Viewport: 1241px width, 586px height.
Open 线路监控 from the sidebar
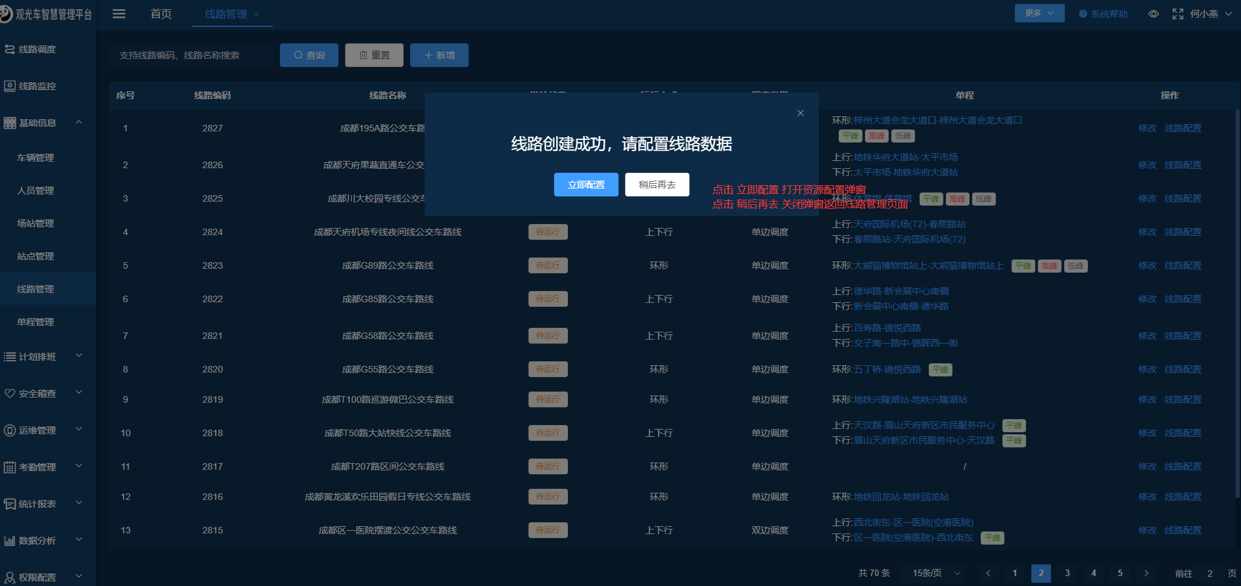37,86
